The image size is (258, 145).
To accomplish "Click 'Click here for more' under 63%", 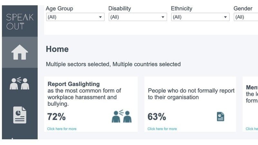I will click(162, 129).
